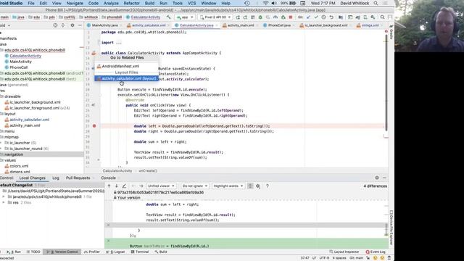Open the Terminal tool window

[140, 252]
